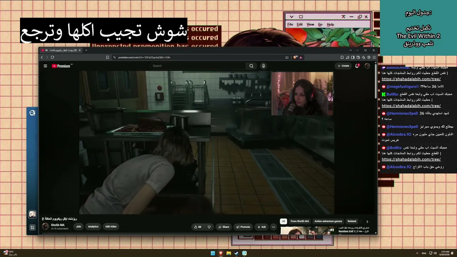This screenshot has height=257, width=457.
Task: Open Windows Start menu
Action: click(213, 253)
